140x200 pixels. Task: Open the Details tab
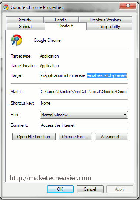click(x=61, y=20)
